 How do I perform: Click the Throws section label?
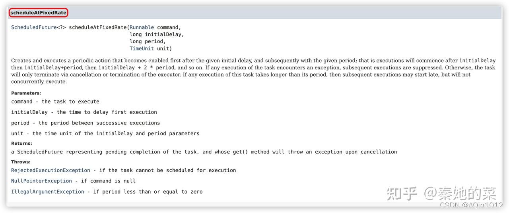pyautogui.click(x=21, y=162)
